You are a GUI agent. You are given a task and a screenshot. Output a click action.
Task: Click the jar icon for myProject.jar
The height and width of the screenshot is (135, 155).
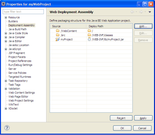(x=89, y=39)
